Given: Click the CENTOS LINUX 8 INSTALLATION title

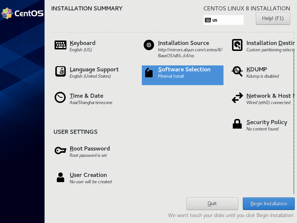Looking at the screenshot, I should point(247,9).
